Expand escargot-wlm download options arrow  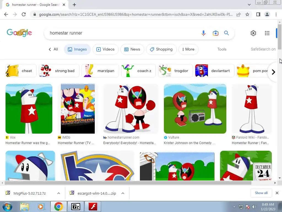[x=123, y=193]
